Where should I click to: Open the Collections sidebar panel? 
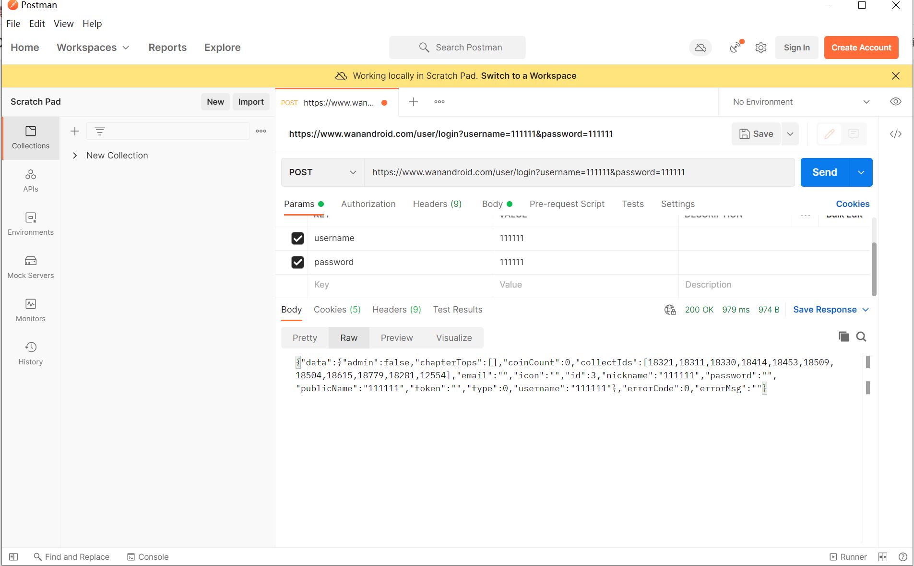point(30,138)
